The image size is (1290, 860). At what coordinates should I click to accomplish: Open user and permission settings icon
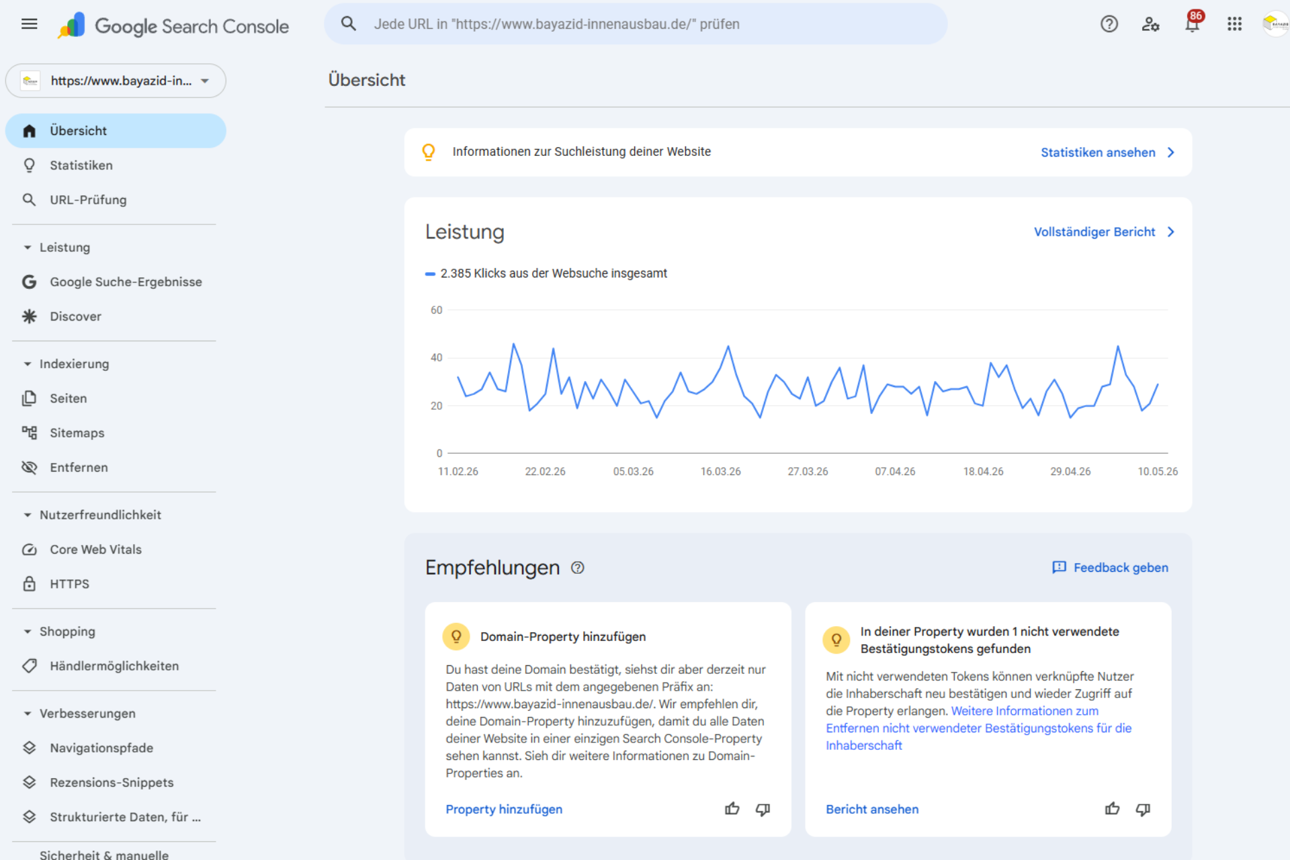[1151, 24]
